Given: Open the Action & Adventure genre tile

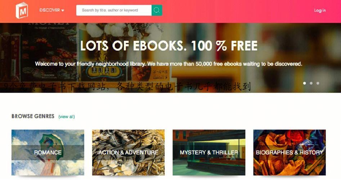Looking at the screenshot, I should [128, 152].
